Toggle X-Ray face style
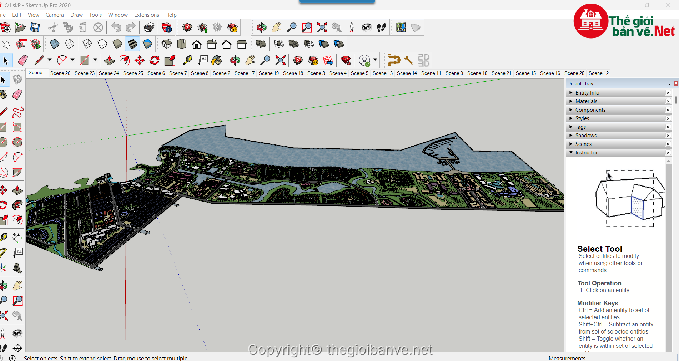The image size is (679, 361). (55, 44)
